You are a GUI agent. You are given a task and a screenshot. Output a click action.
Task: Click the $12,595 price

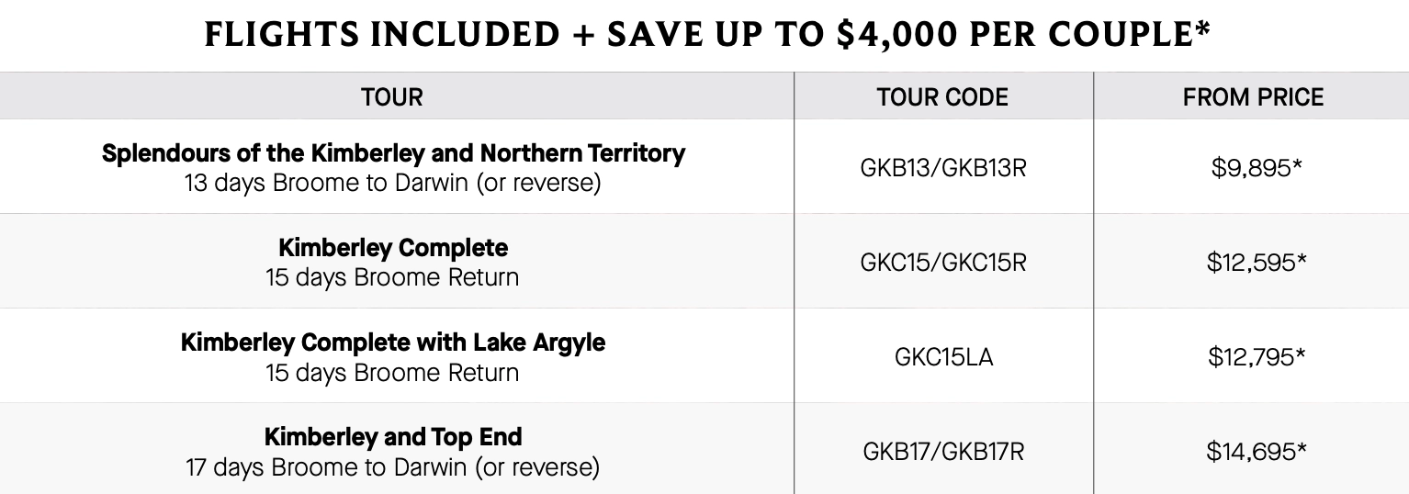(1257, 263)
